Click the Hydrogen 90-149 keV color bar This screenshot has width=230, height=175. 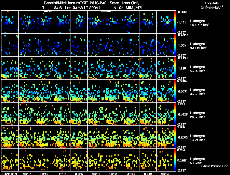pyautogui.click(x=175, y=45)
